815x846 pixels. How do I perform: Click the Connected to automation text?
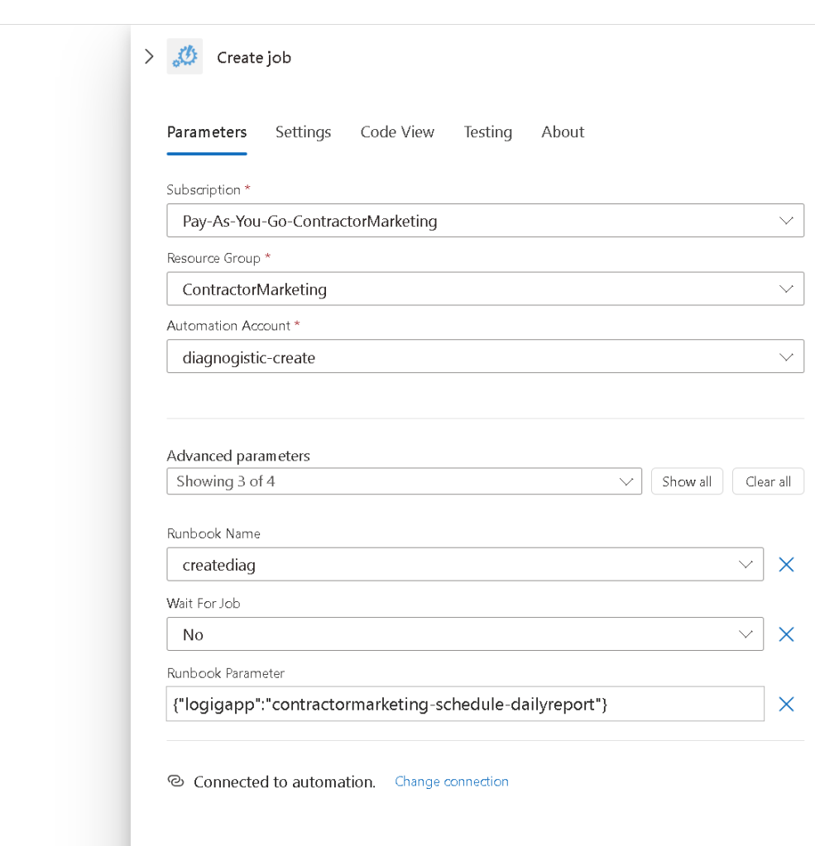tap(285, 781)
